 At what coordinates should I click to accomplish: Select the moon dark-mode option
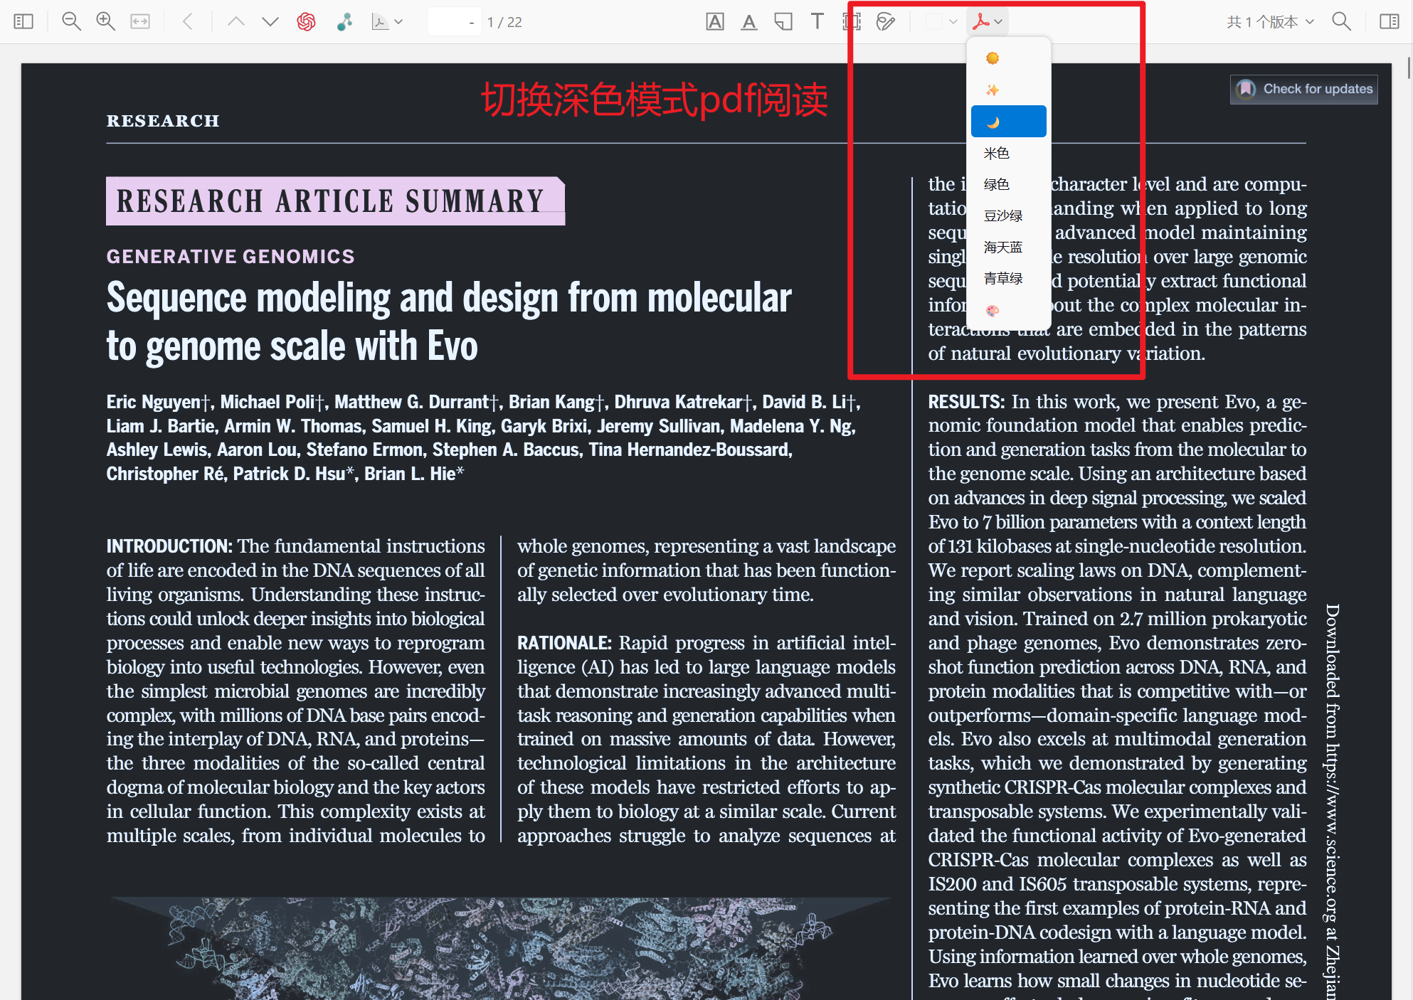(993, 122)
